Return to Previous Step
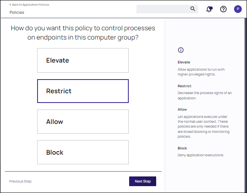The height and width of the screenshot is (193, 247). tap(20, 181)
